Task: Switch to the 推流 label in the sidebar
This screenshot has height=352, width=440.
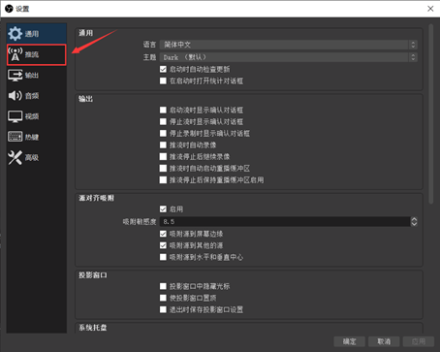Action: (32, 54)
